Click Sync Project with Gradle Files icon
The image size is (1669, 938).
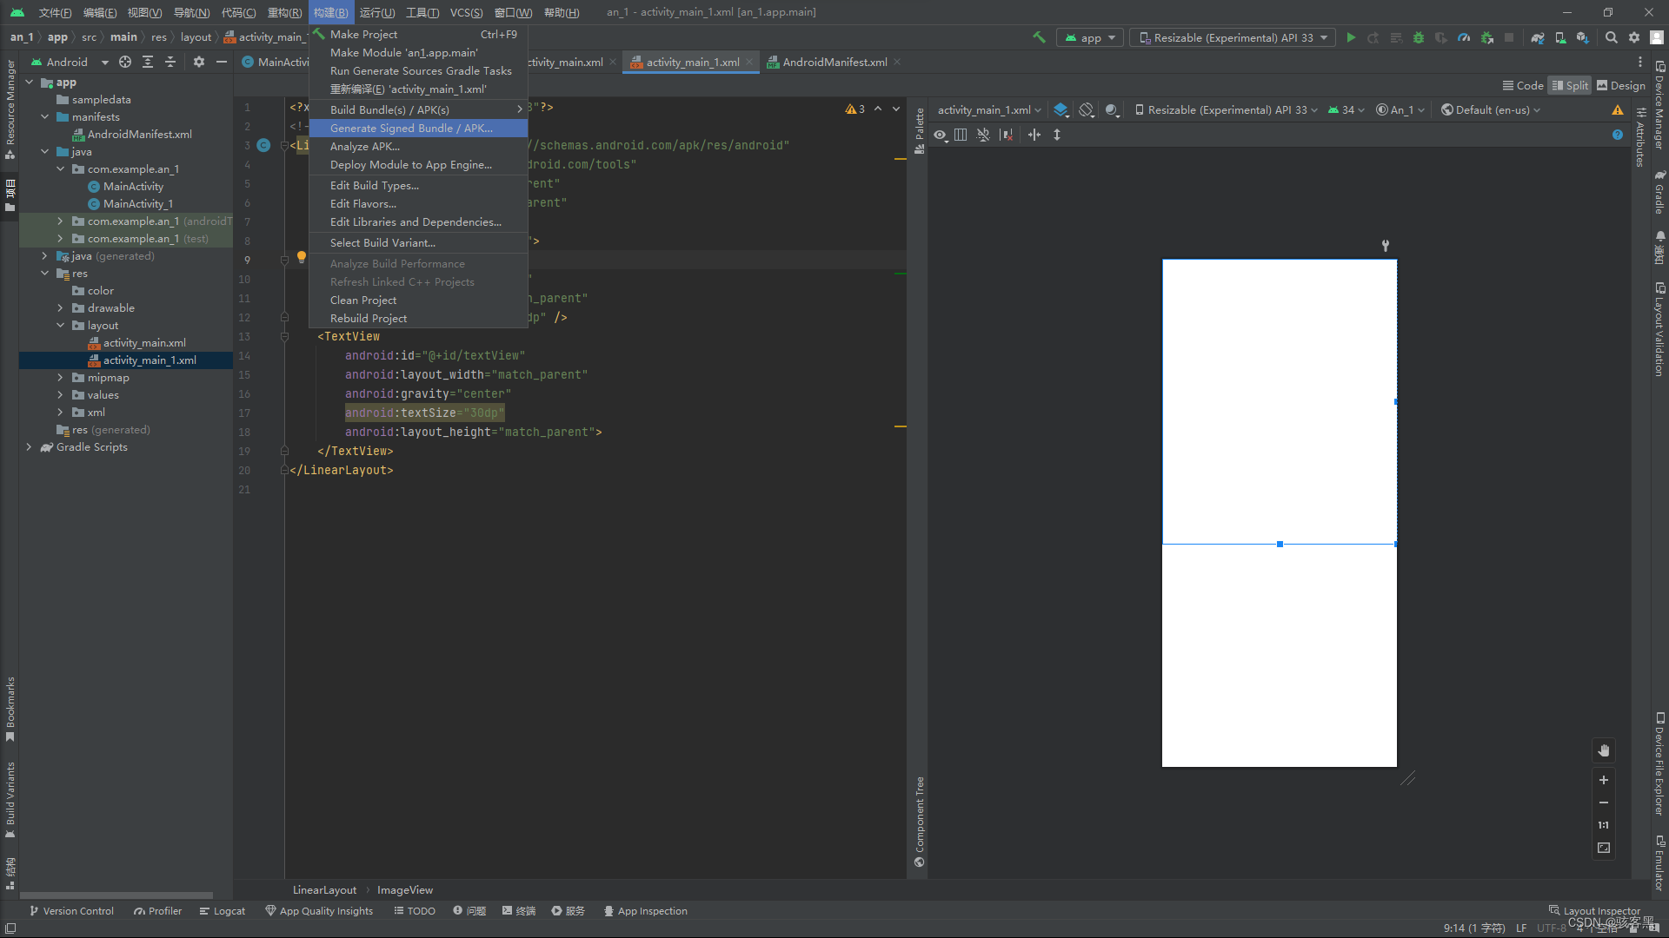tap(1537, 37)
